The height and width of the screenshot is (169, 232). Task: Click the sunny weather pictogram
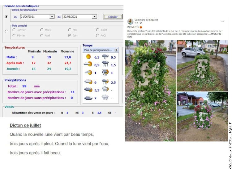click(x=88, y=57)
